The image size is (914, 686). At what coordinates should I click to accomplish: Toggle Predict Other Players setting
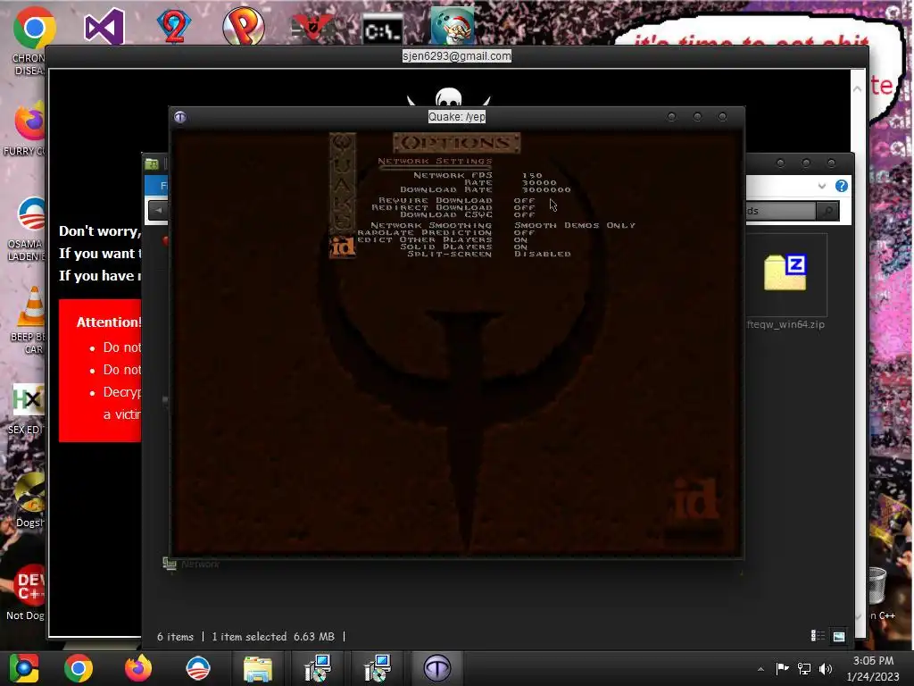point(443,239)
